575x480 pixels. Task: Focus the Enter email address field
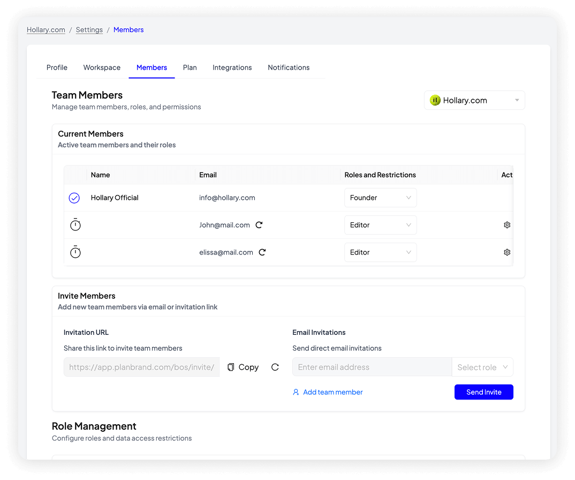(372, 367)
